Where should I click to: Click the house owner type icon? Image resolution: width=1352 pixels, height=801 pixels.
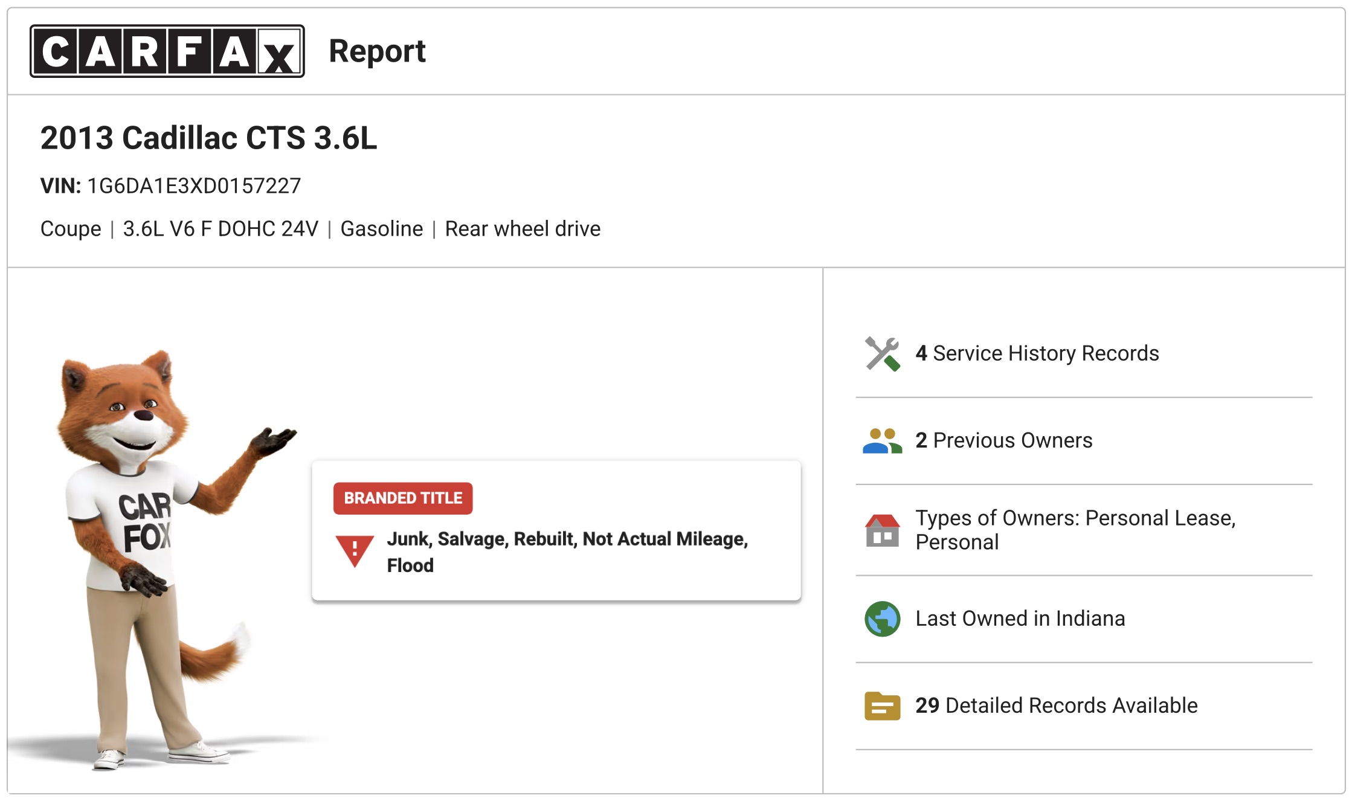(x=883, y=530)
